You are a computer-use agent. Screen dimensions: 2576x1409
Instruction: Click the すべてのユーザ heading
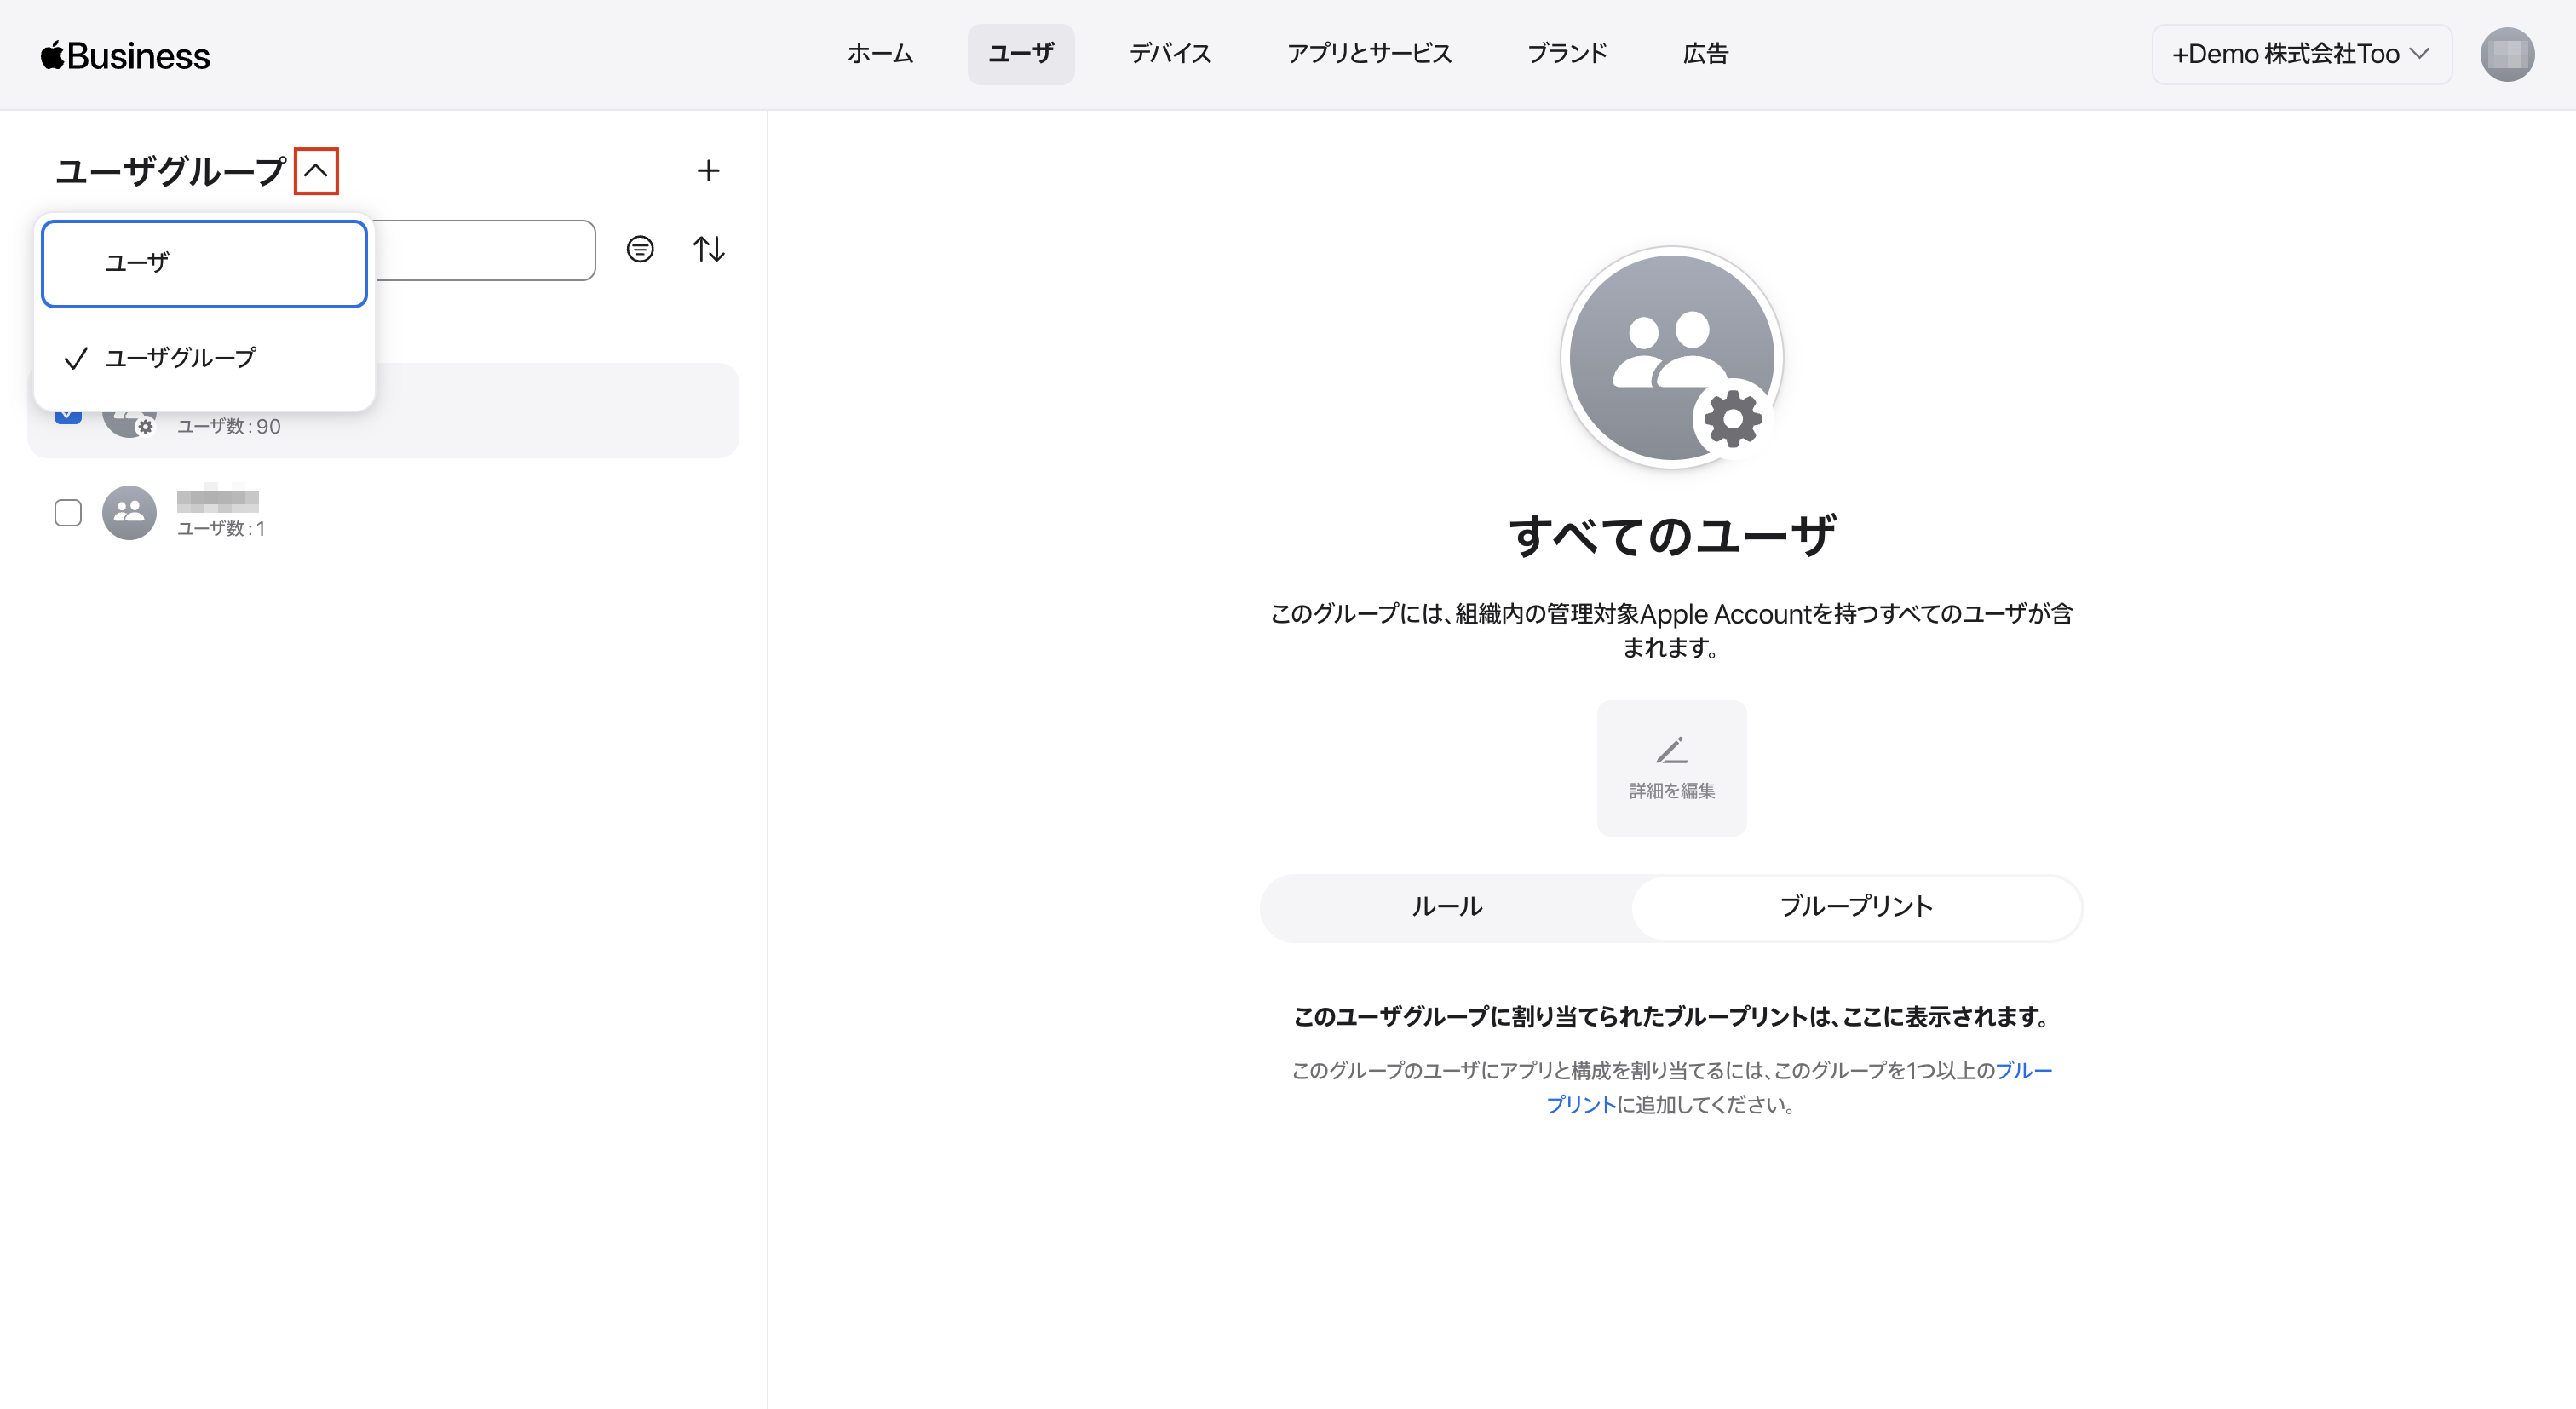pos(1671,535)
